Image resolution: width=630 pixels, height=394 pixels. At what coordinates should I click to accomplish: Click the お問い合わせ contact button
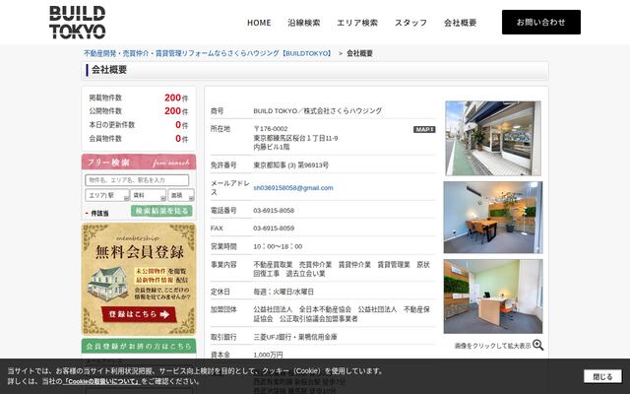[541, 22]
